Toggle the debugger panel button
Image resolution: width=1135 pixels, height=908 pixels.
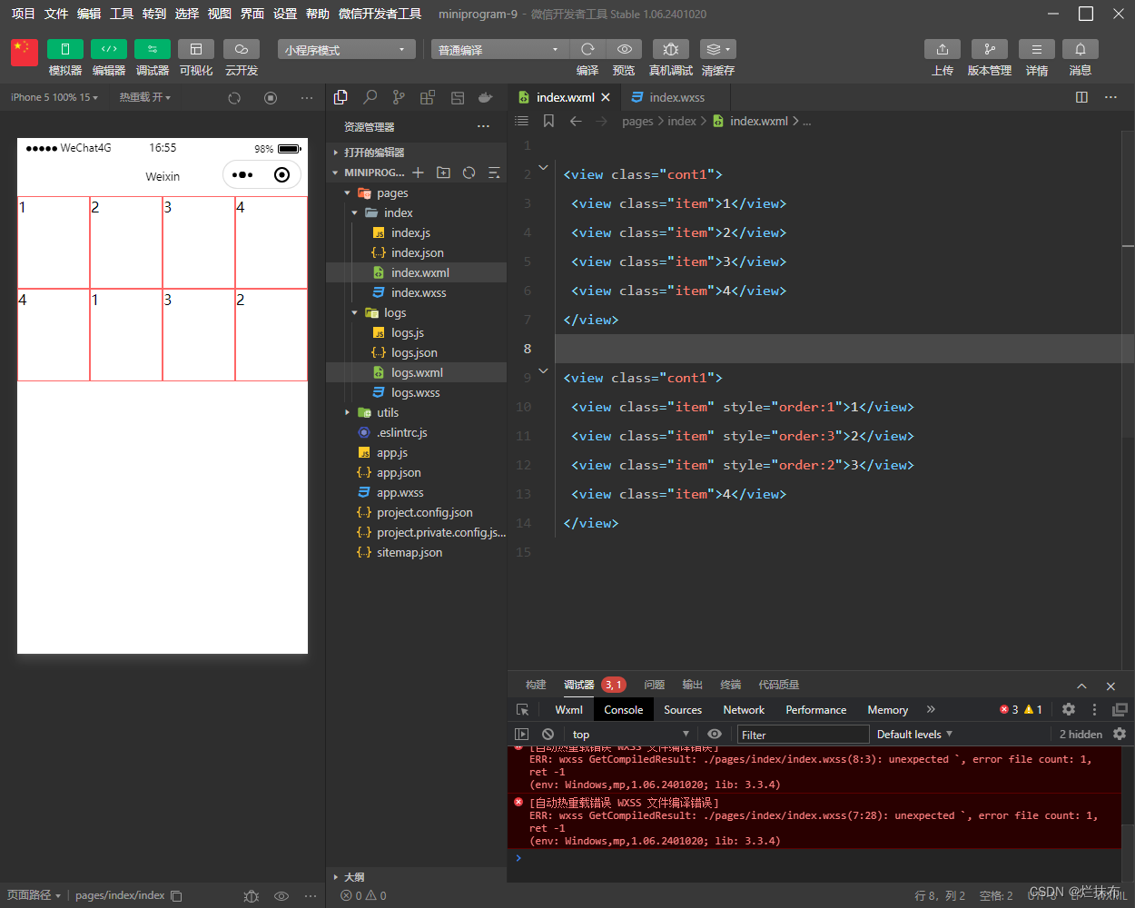click(153, 49)
